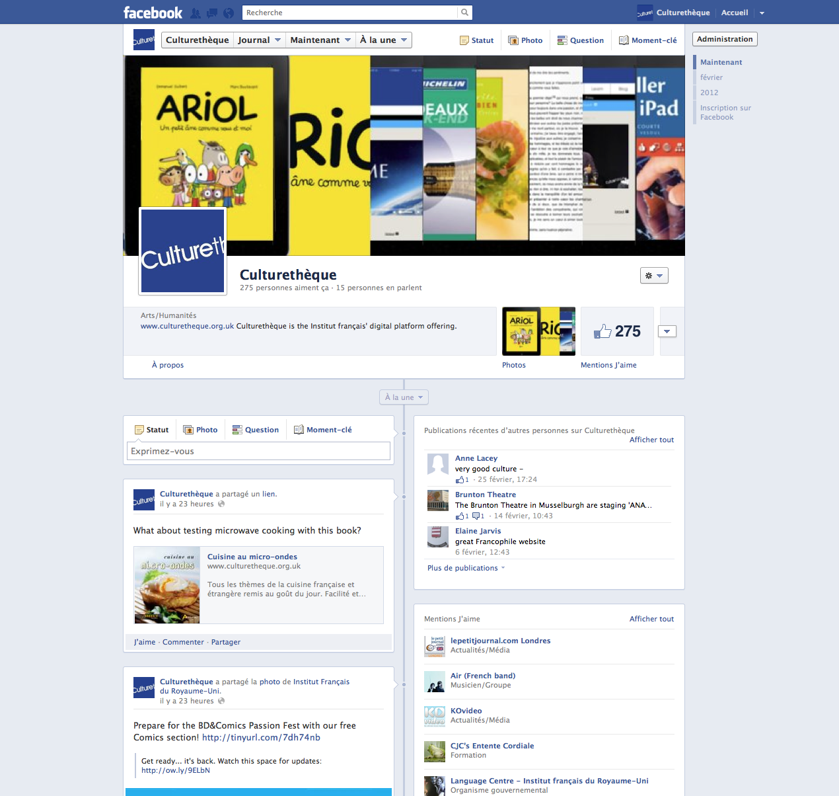This screenshot has height=796, width=839.
Task: Click the like icon on Anne Lacey's post
Action: (460, 480)
